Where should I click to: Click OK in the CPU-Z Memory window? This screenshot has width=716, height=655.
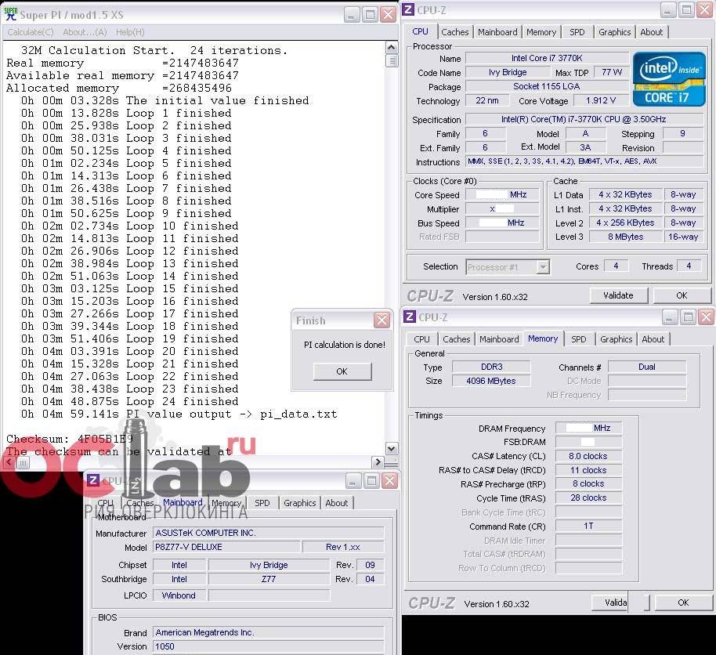(x=683, y=603)
